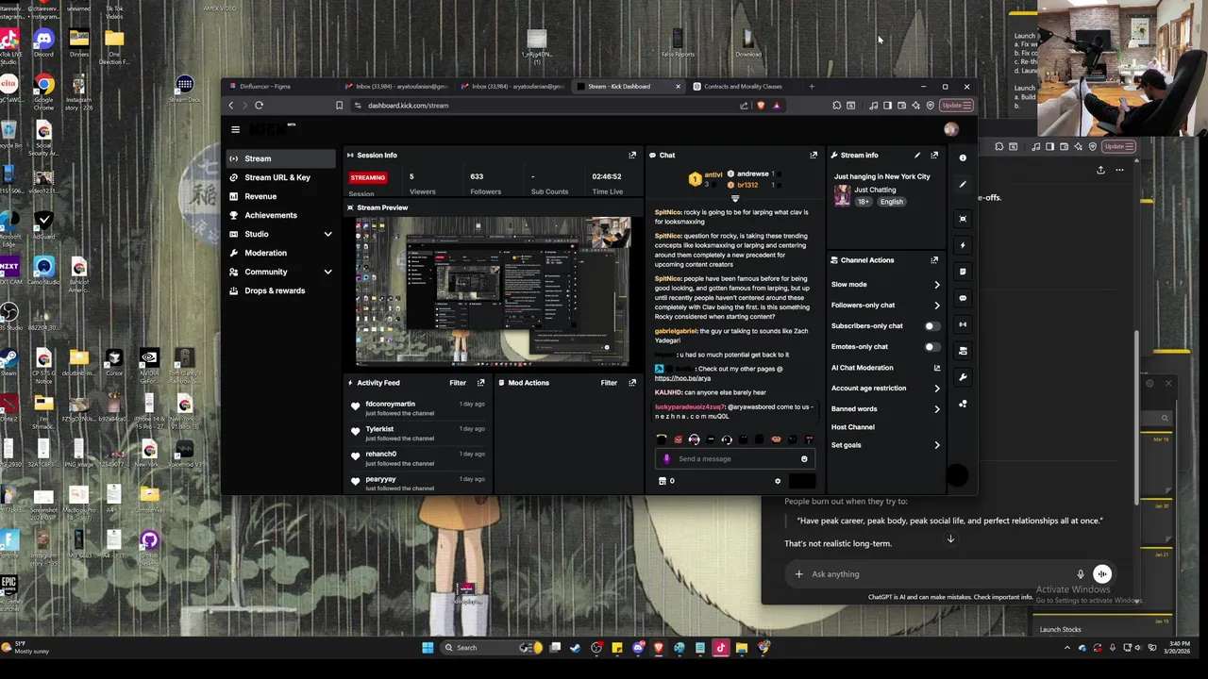Open the Kick hamburger menu
Viewport: 1208px width, 679px height.
[235, 130]
